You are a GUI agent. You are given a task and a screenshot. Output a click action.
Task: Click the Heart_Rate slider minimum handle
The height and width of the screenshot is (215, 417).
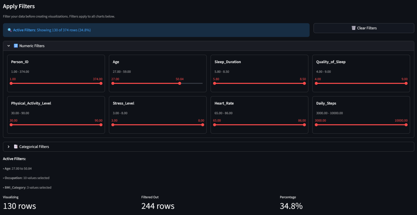coord(214,125)
